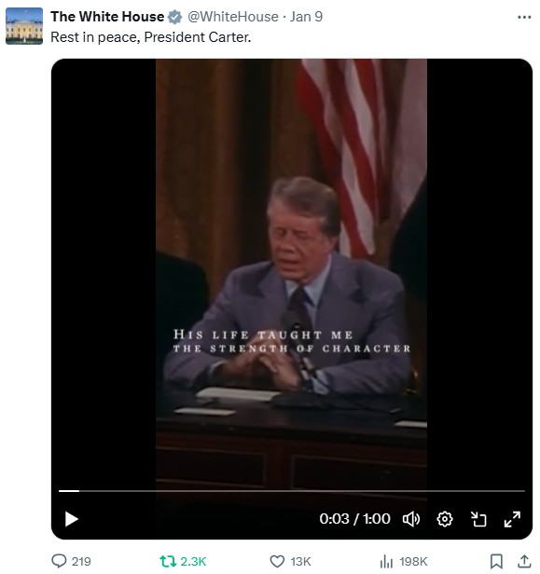Click the verified badge next to White House
Image resolution: width=540 pixels, height=574 pixels.
(174, 17)
